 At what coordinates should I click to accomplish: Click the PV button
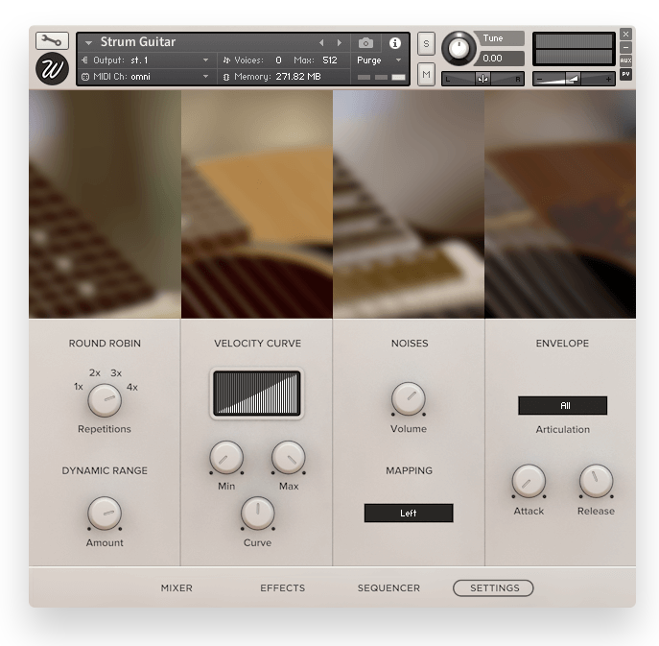coord(625,74)
